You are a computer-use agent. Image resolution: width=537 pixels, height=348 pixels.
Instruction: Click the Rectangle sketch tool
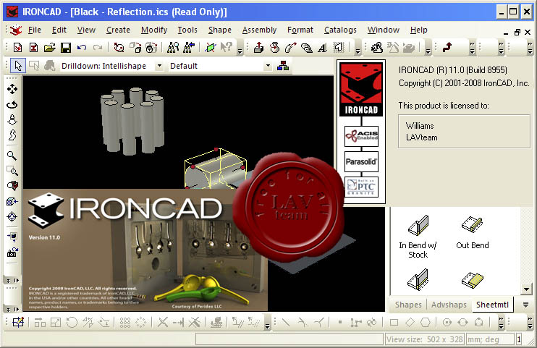[394, 322]
